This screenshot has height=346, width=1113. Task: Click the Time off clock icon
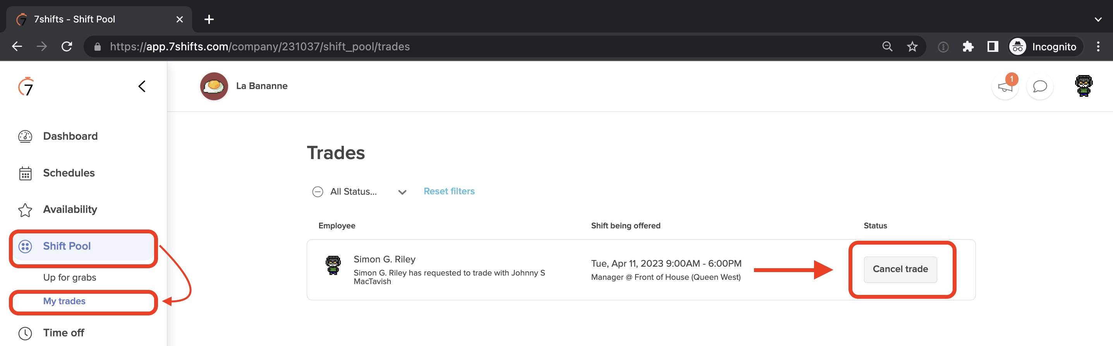click(x=25, y=333)
